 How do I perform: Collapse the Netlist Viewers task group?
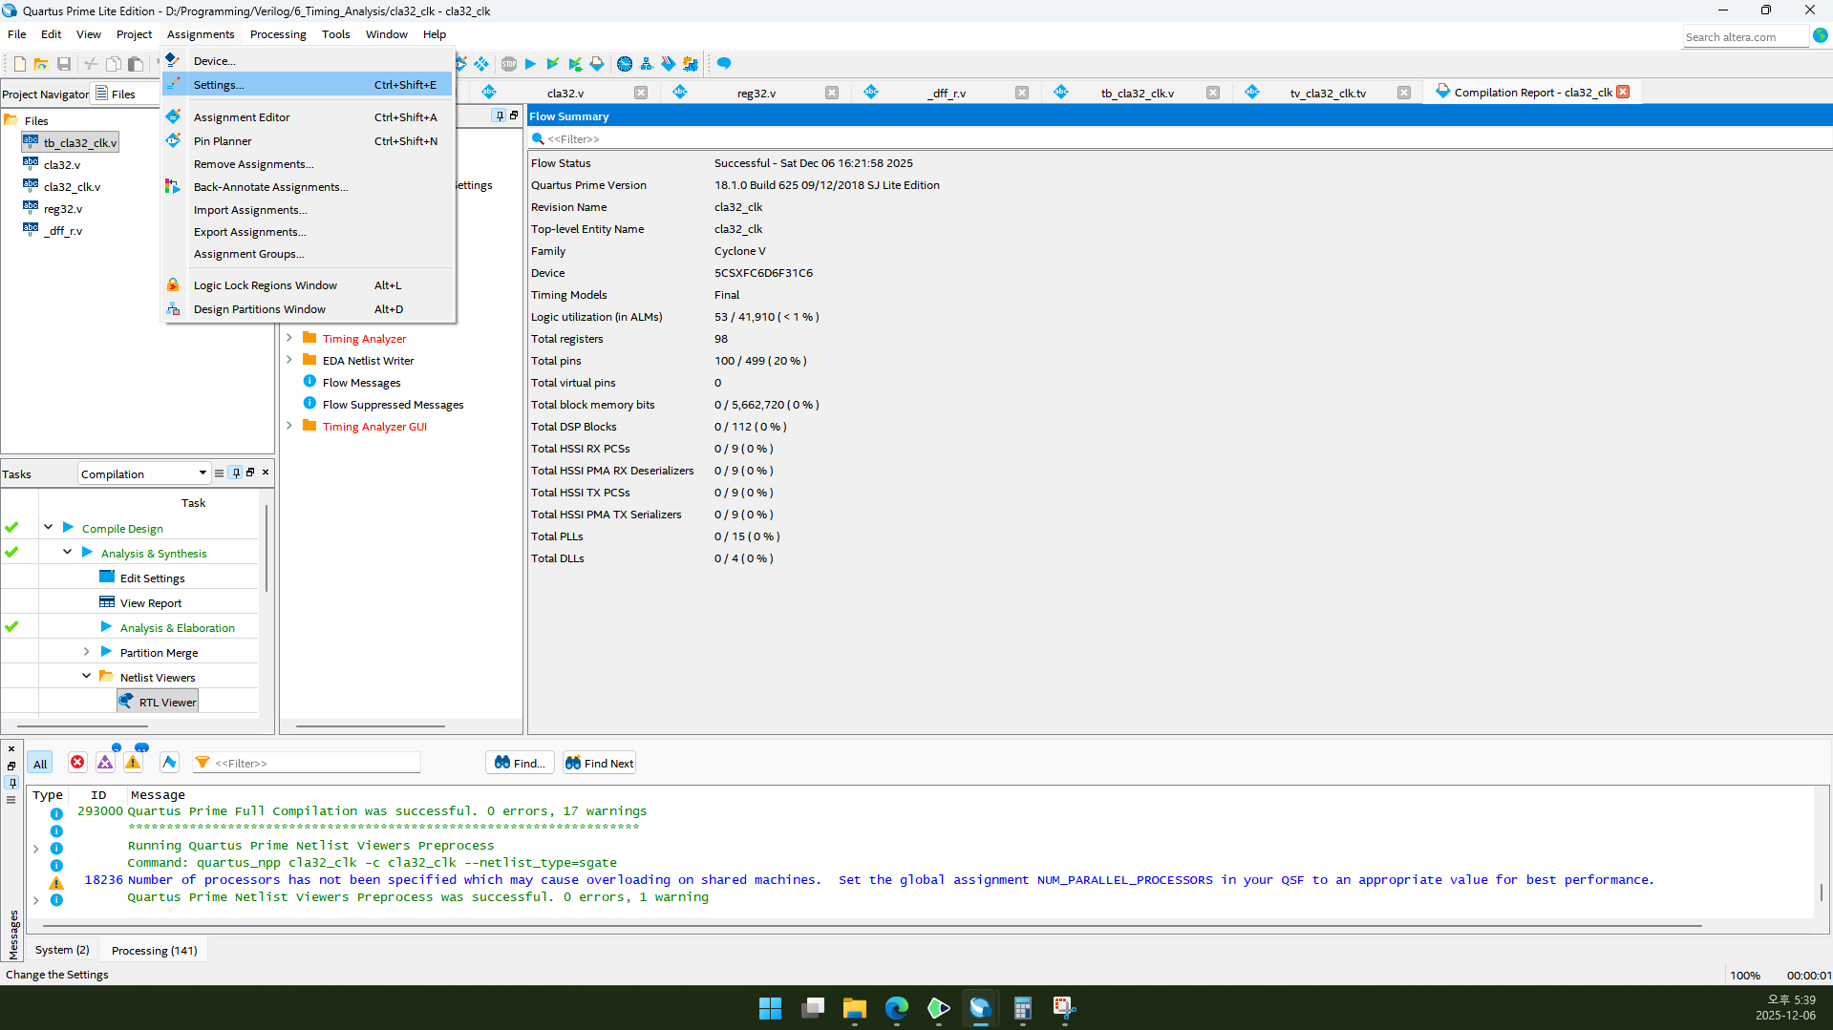click(x=86, y=677)
